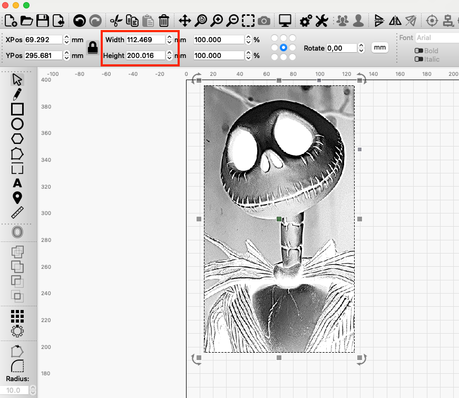Viewport: 459px width, 398px height.
Task: Select the Draw Lines pencil tool
Action: 17,94
